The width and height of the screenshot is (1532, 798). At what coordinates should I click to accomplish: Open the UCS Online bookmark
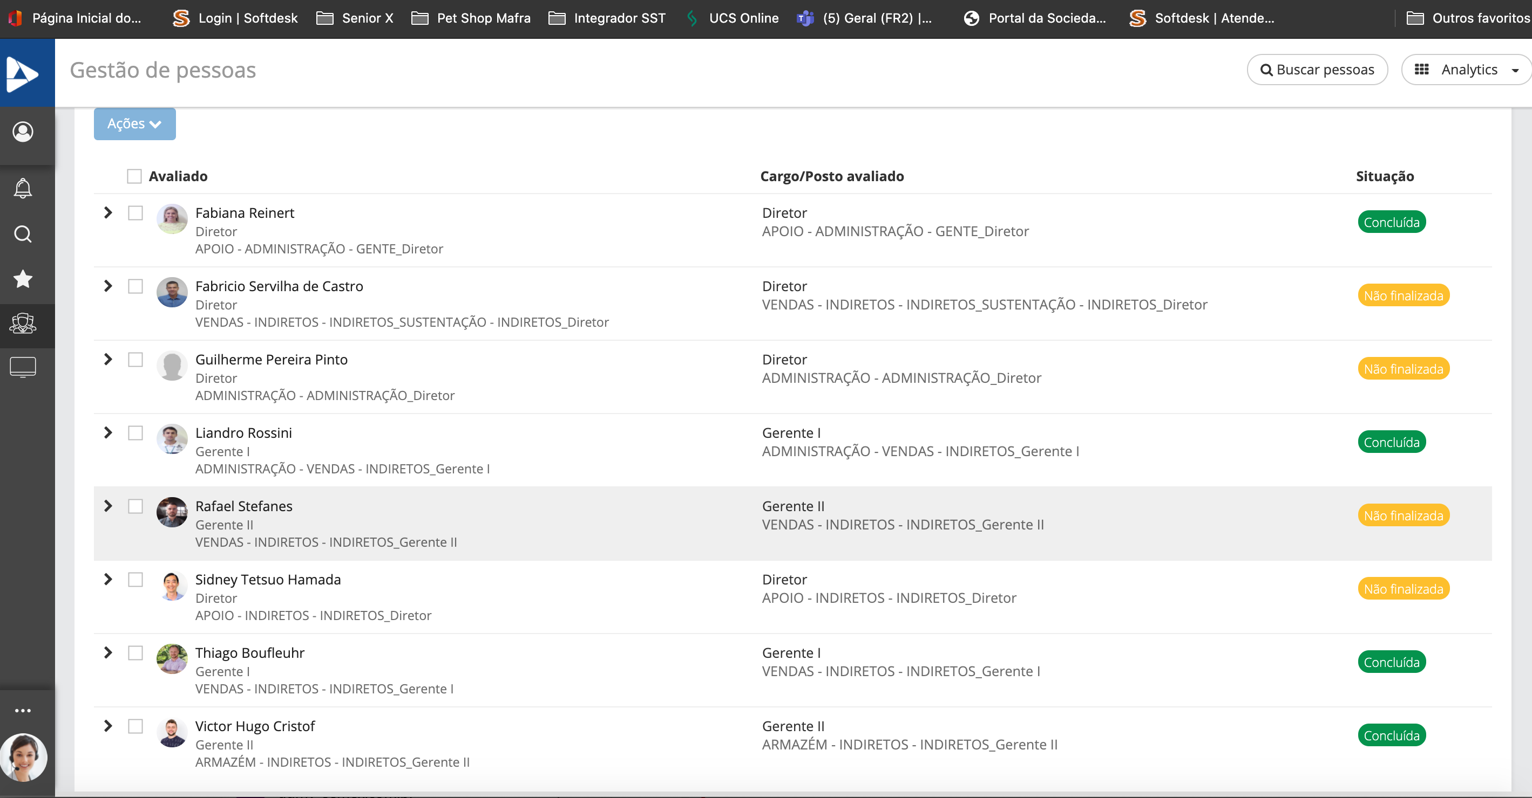(x=733, y=18)
